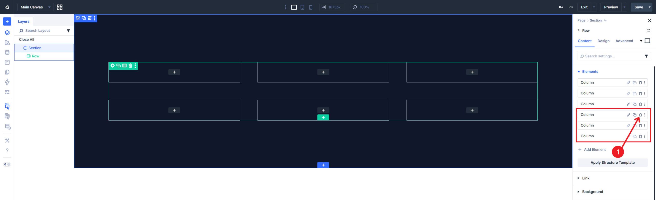Viewport: 656px width, 200px height.
Task: Switch to desktop view icon
Action: pyautogui.click(x=294, y=7)
